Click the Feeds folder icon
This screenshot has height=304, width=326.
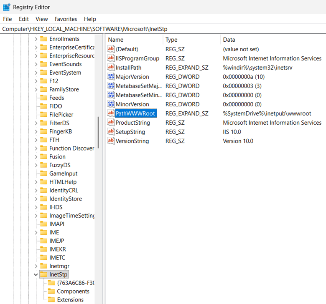point(43,98)
